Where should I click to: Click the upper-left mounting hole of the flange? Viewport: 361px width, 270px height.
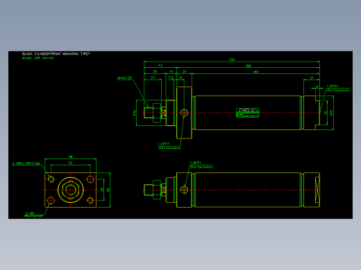click(x=51, y=179)
